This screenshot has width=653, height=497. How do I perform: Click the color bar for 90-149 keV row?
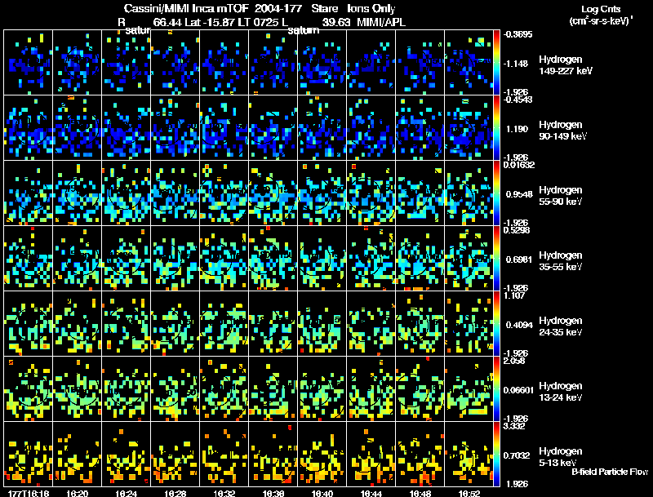[496, 128]
